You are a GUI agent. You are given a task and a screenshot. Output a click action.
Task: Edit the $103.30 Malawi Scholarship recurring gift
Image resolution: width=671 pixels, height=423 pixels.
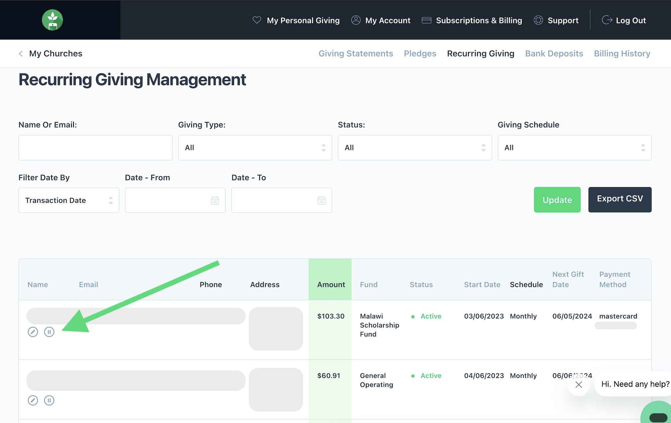33,332
